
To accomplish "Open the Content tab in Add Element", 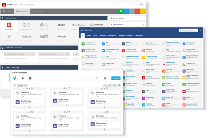I will 88,36.
